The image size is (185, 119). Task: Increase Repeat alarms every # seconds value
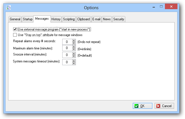click(74, 40)
